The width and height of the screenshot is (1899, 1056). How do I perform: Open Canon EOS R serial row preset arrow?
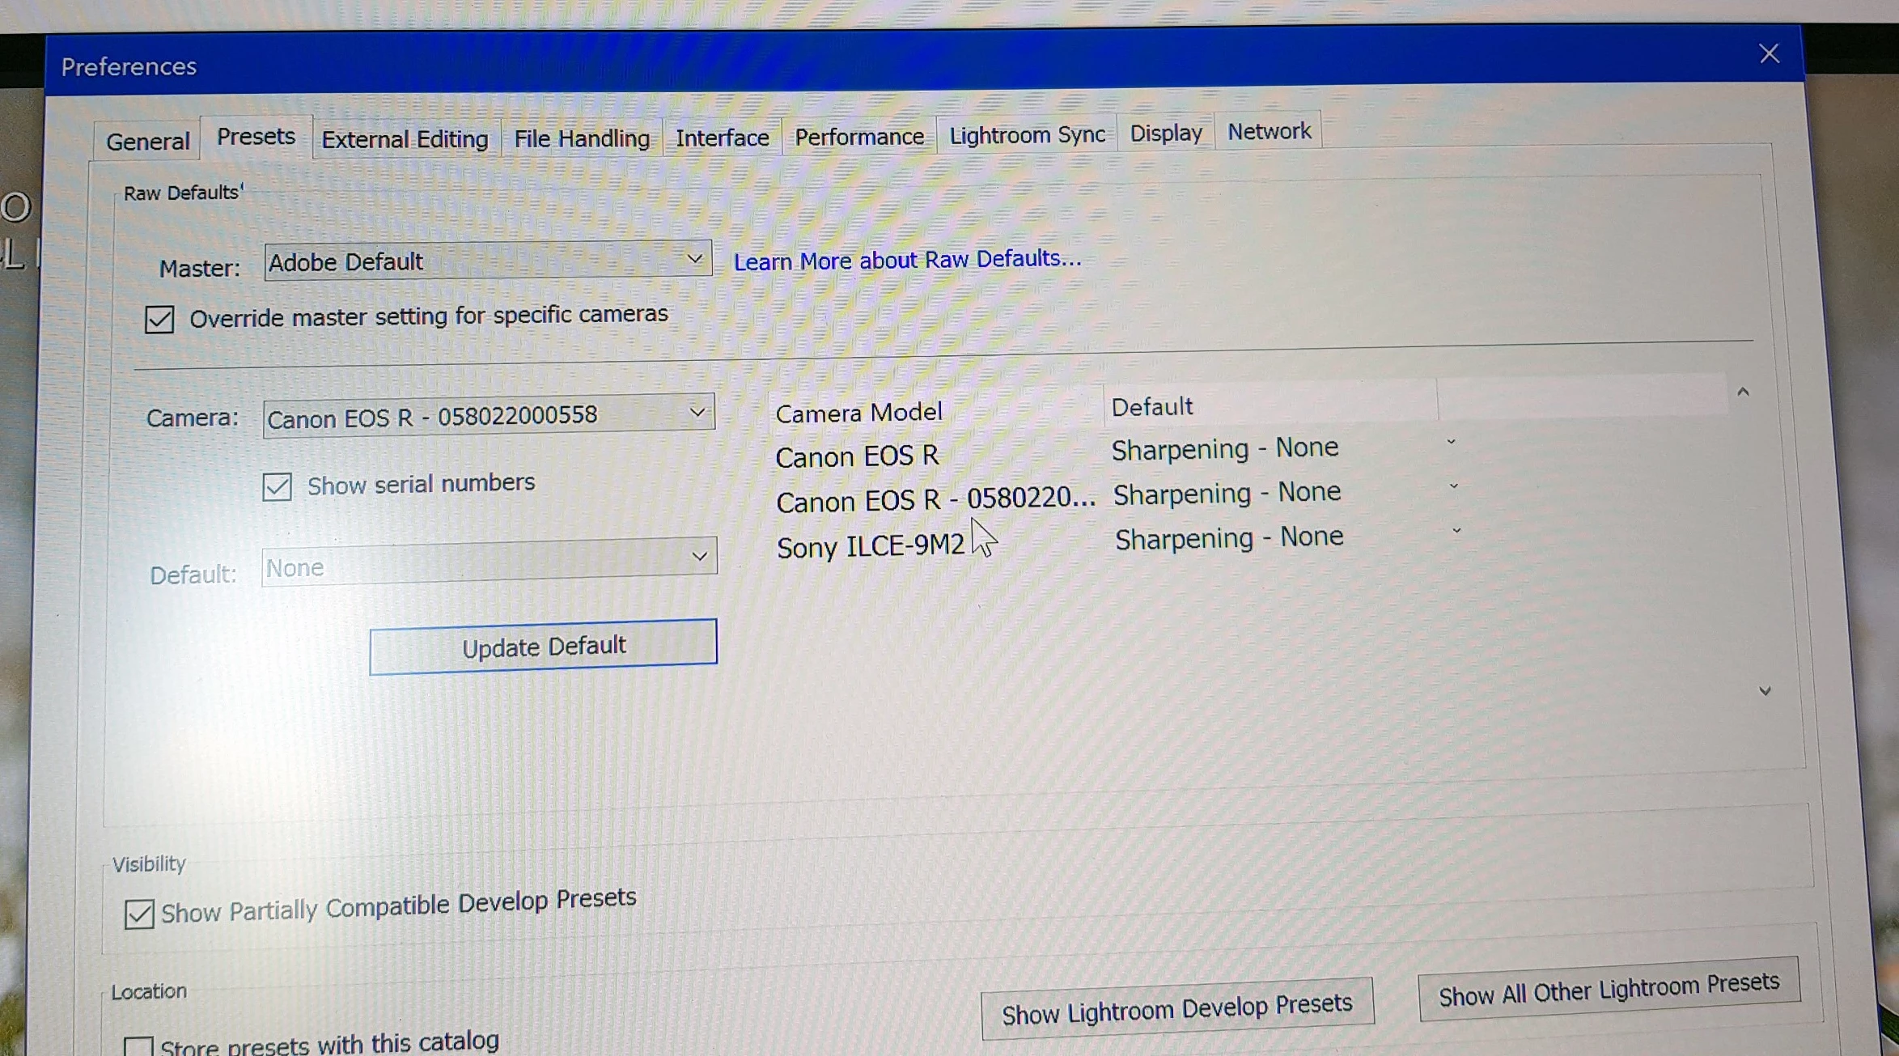[x=1454, y=487]
